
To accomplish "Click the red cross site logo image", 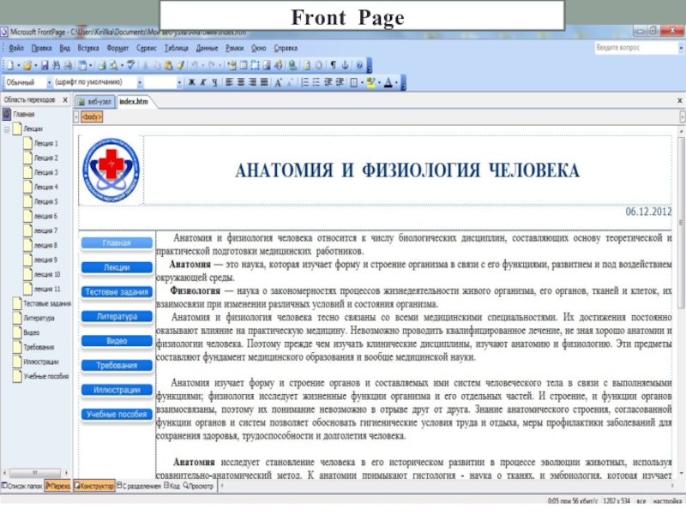I will point(111,170).
